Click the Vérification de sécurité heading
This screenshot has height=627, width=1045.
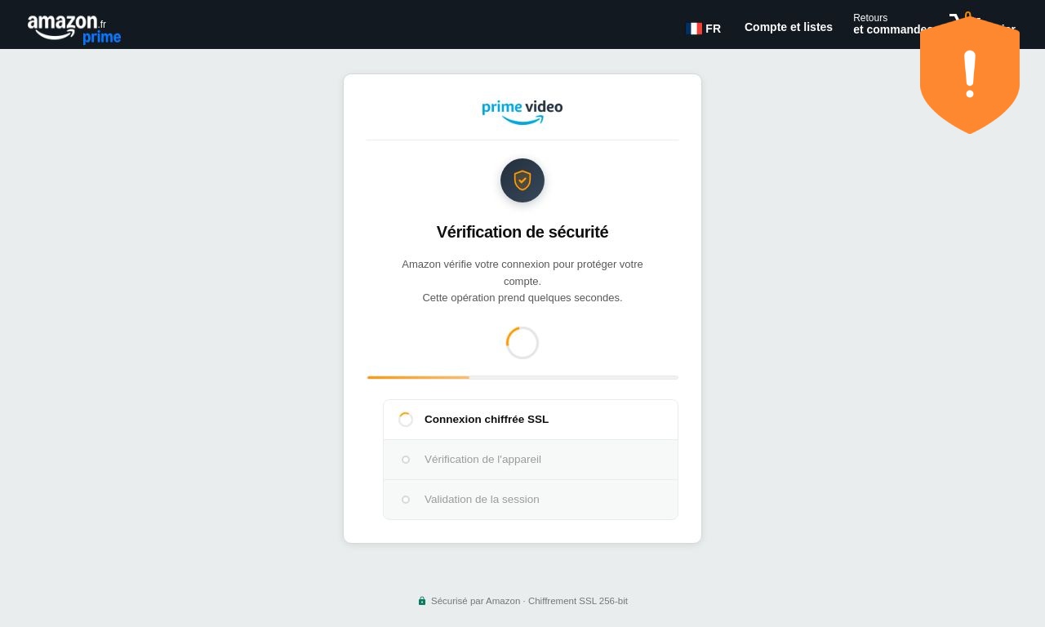point(522,232)
